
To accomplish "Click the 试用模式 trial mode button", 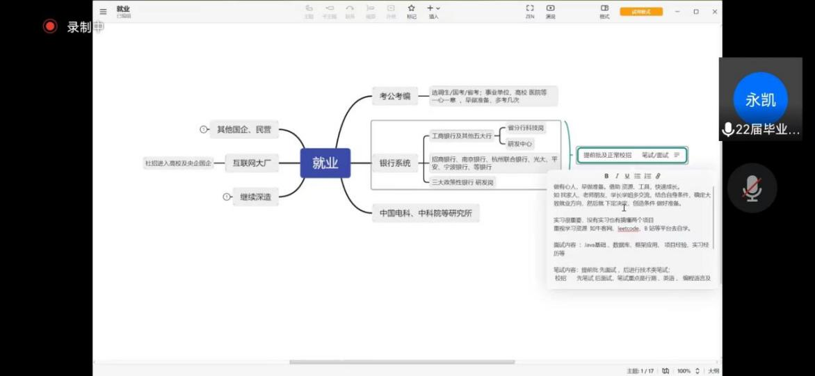I will 641,12.
